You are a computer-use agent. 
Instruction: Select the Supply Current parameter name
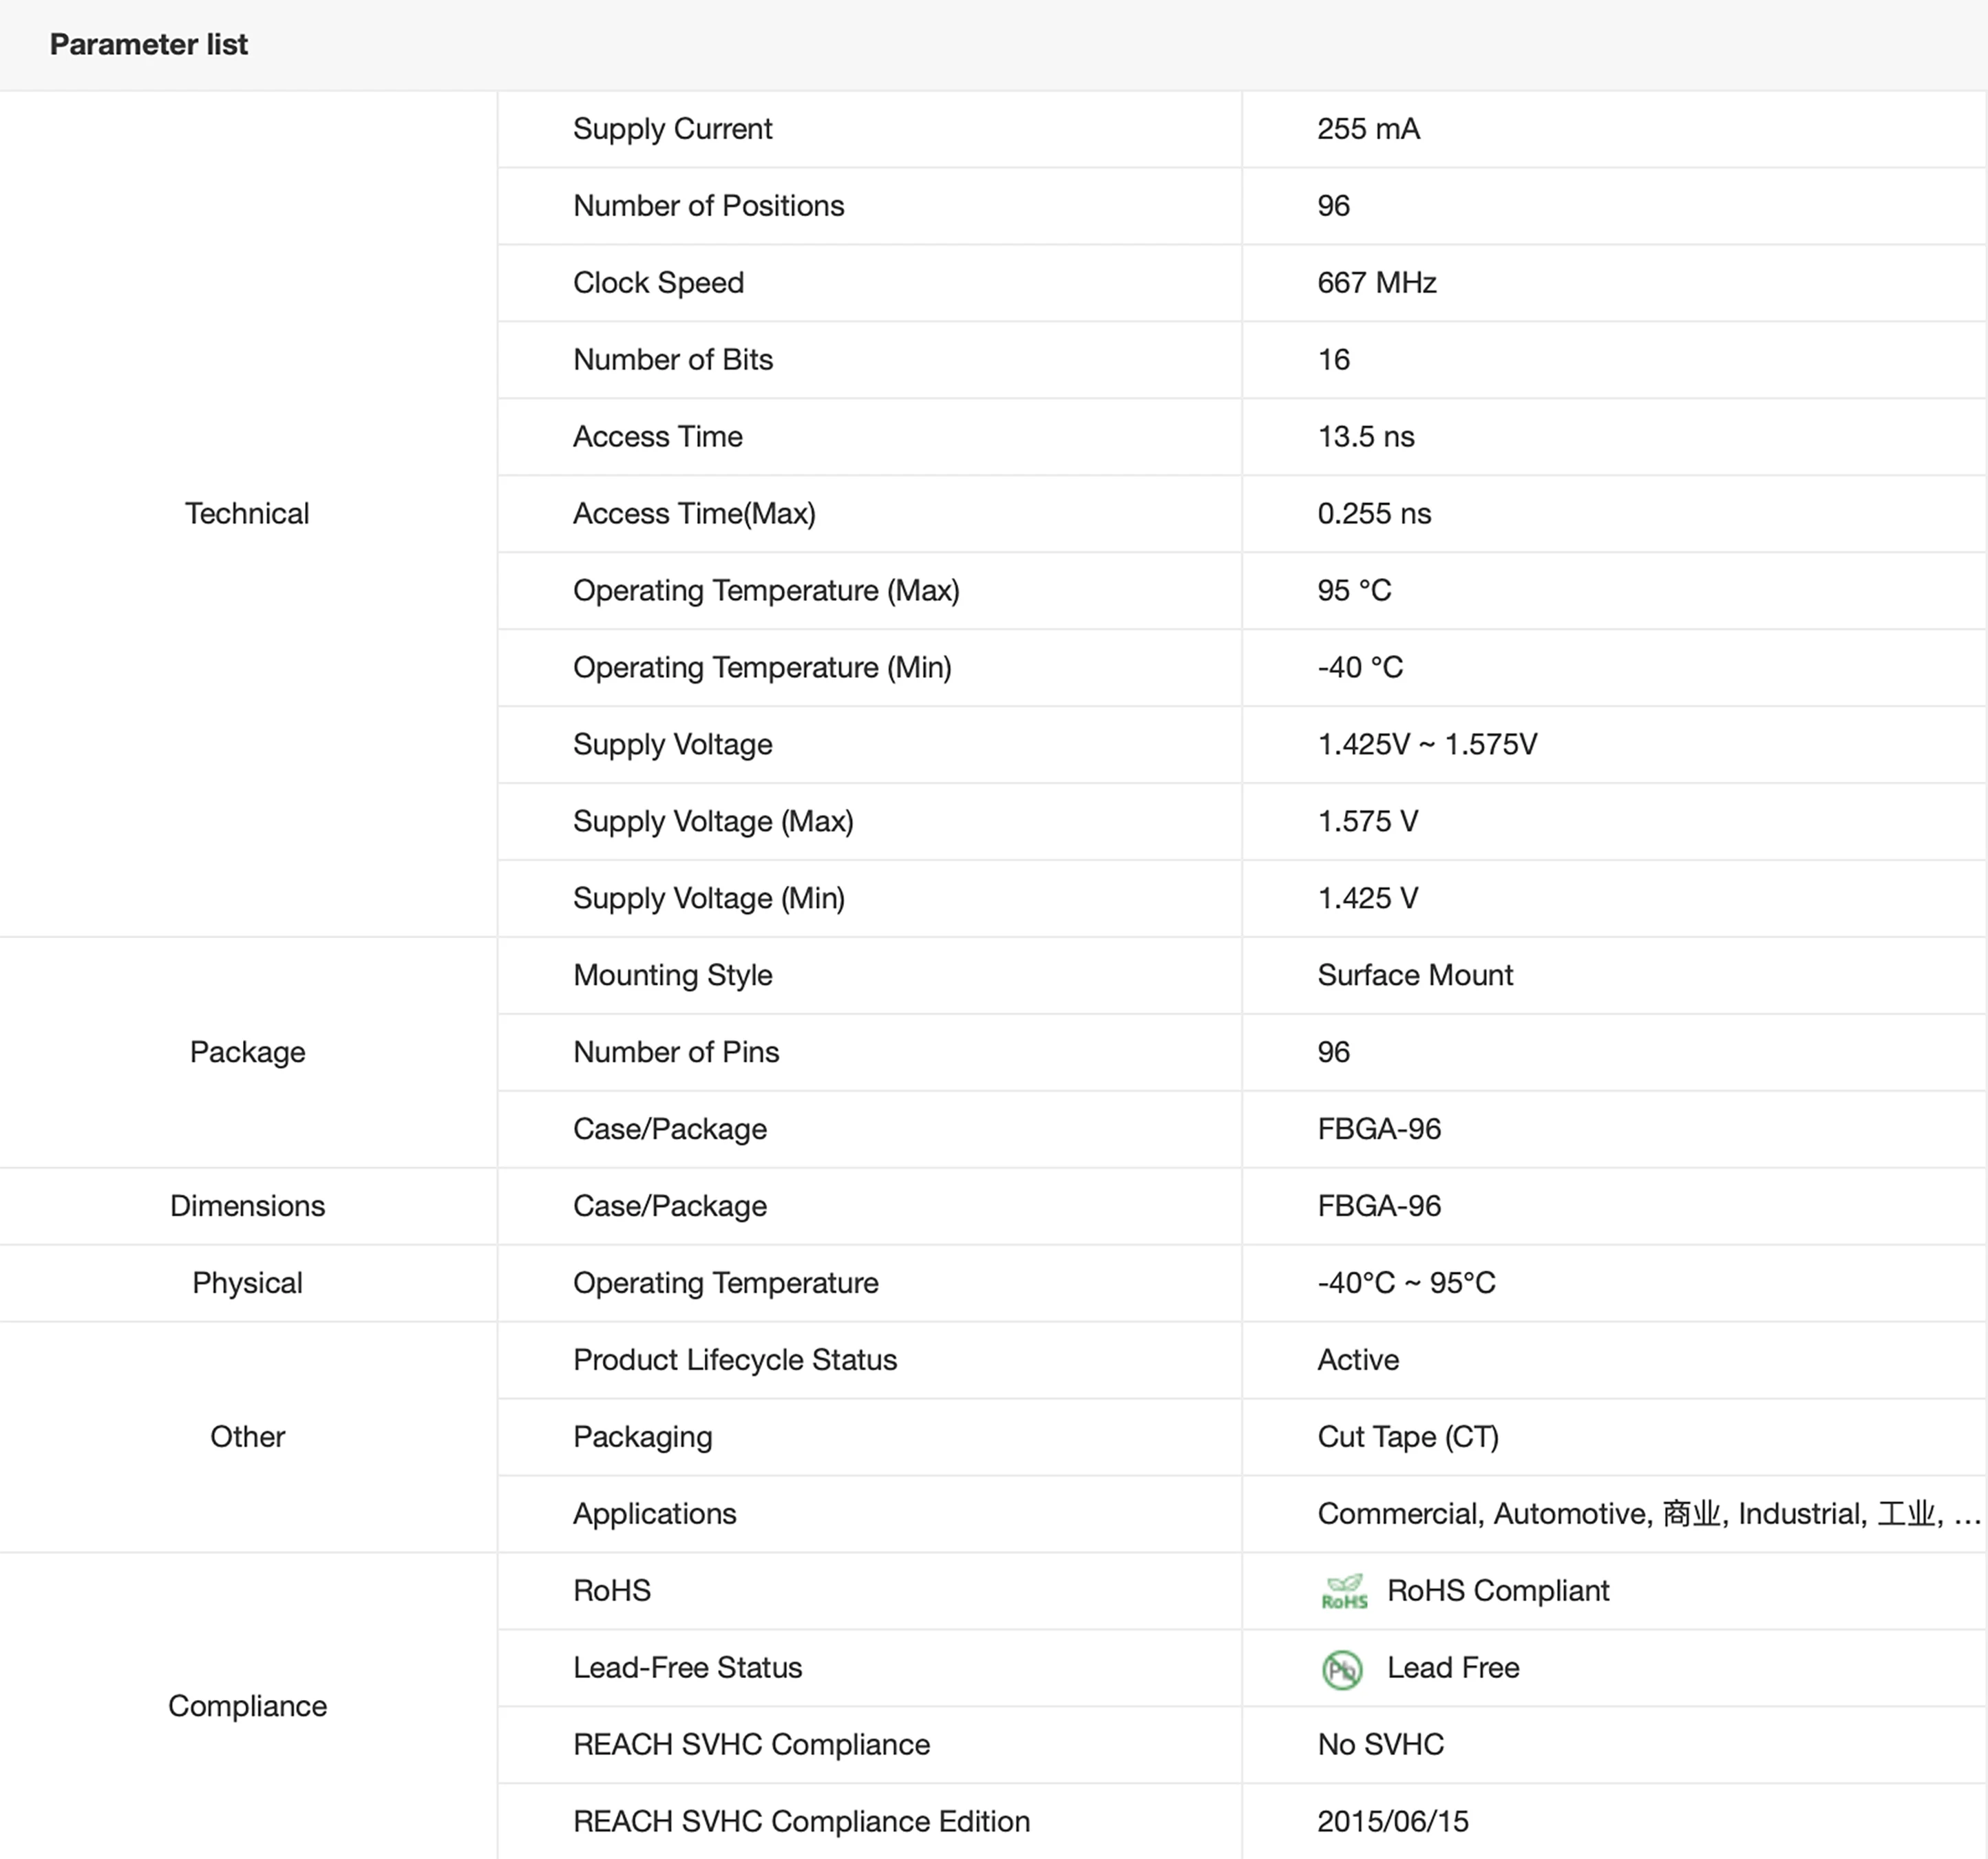672,129
